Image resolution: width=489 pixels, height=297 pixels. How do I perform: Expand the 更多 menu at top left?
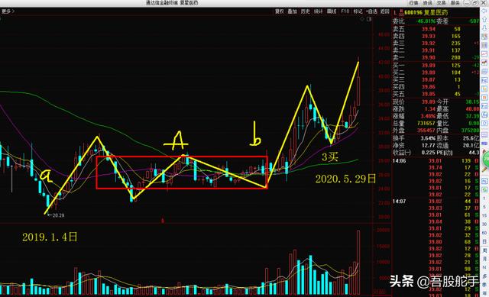click(x=8, y=11)
